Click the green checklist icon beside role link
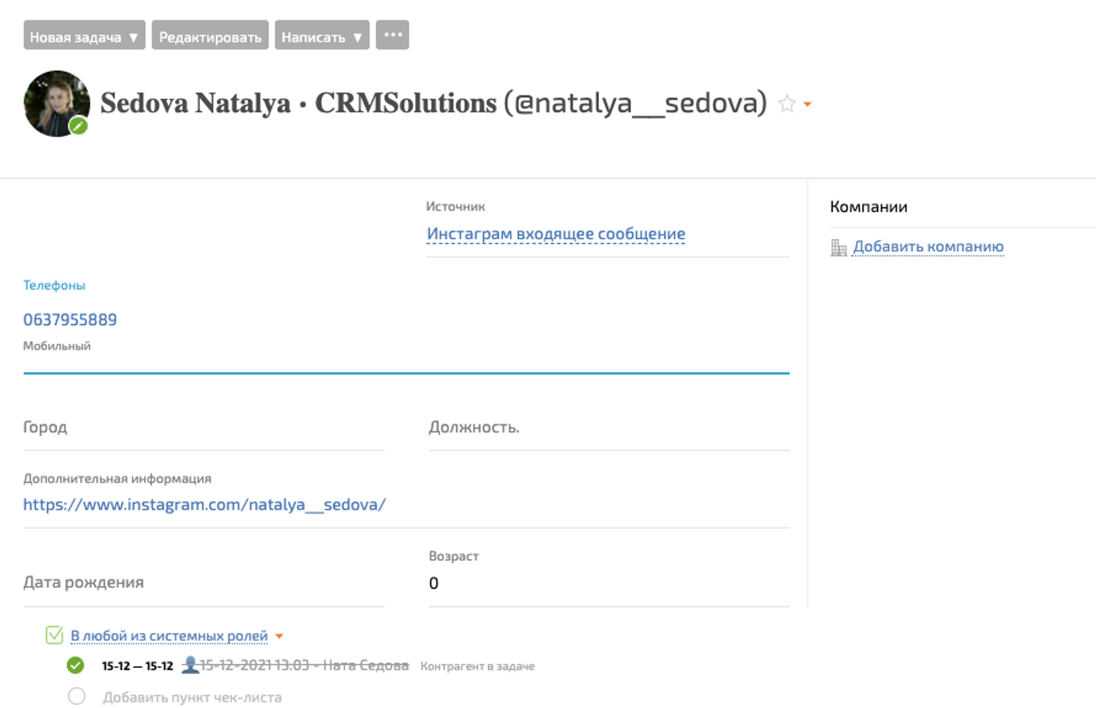 pyautogui.click(x=54, y=635)
